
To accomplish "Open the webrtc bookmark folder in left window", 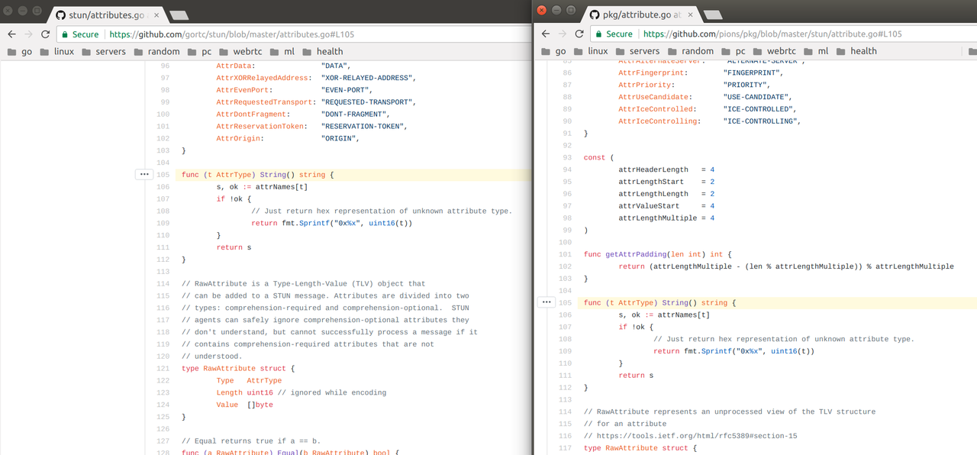I will click(242, 51).
